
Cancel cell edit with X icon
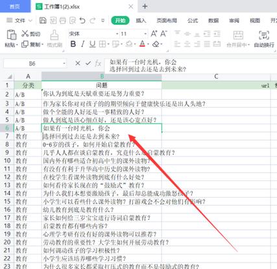[x=78, y=64]
